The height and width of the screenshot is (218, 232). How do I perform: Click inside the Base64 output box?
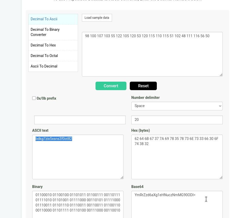point(177,204)
